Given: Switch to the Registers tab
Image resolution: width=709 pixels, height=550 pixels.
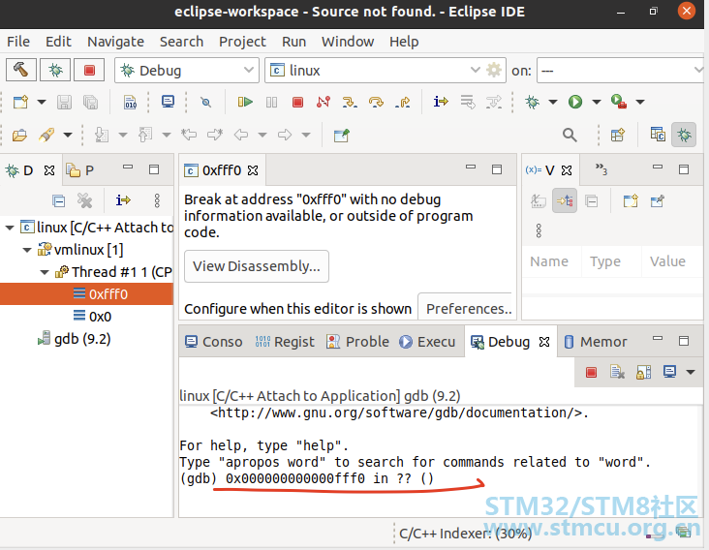Looking at the screenshot, I should click(x=285, y=342).
